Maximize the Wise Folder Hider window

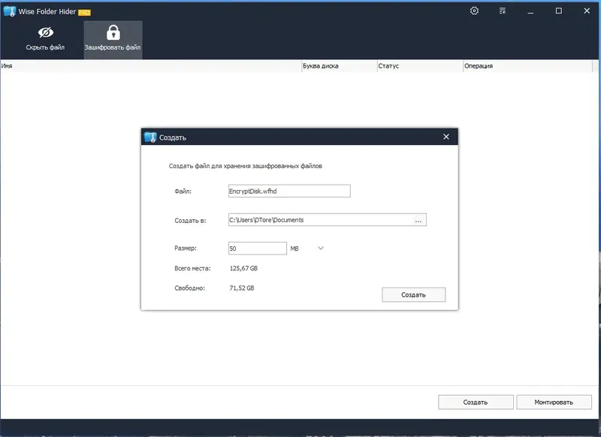click(x=559, y=11)
